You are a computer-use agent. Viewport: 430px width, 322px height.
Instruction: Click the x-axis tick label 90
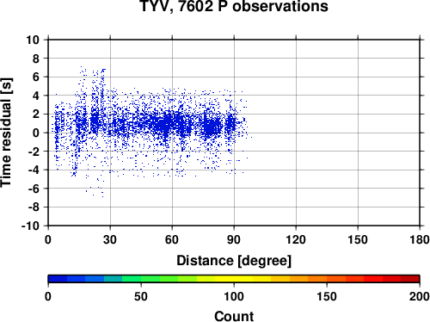234,239
